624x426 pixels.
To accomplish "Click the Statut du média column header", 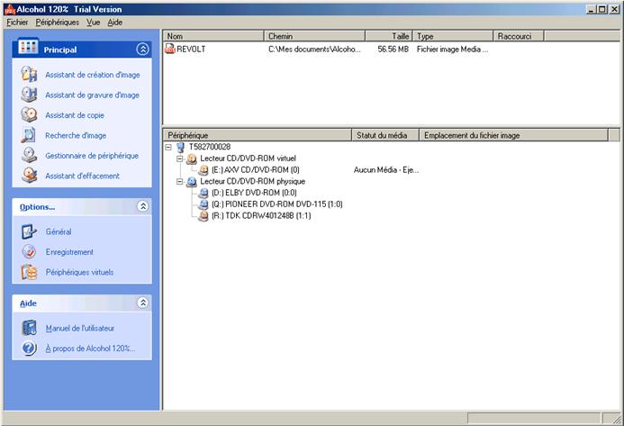I will click(x=385, y=135).
